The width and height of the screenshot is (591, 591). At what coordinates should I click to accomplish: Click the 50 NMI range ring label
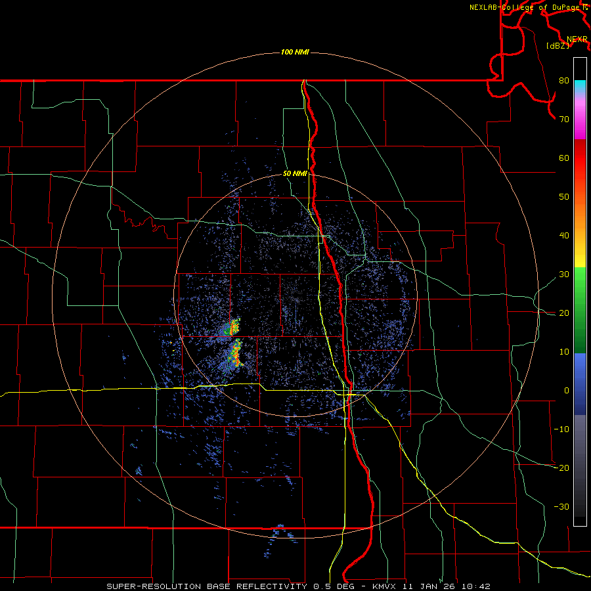pyautogui.click(x=295, y=174)
